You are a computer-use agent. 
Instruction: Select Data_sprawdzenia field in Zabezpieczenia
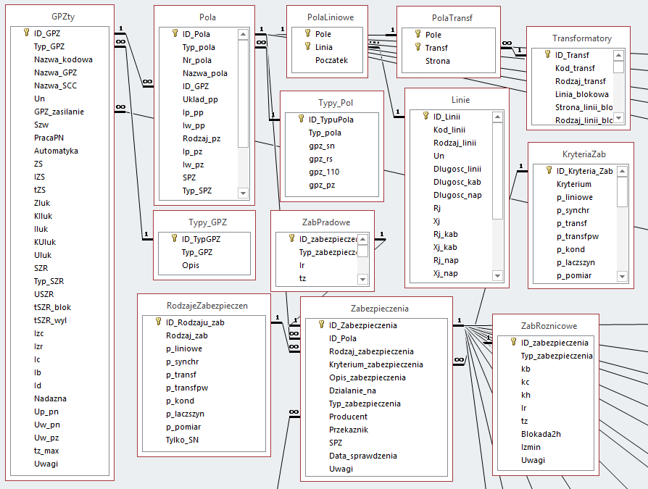click(363, 456)
